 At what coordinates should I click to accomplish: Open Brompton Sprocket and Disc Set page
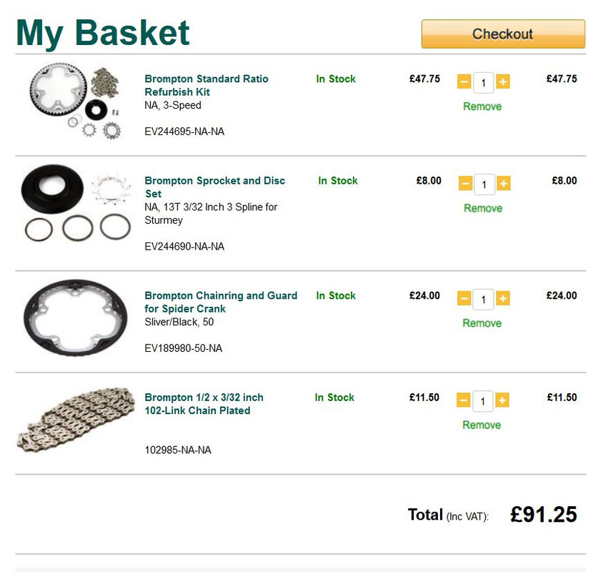pyautogui.click(x=214, y=187)
